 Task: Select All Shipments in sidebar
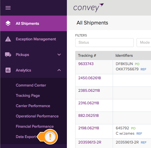click(x=34, y=23)
